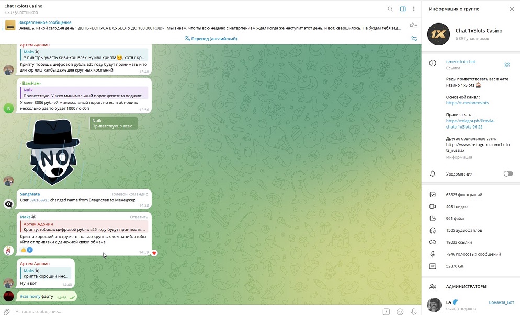Open the emoji picker smiley icon
The image size is (520, 315).
pos(400,311)
